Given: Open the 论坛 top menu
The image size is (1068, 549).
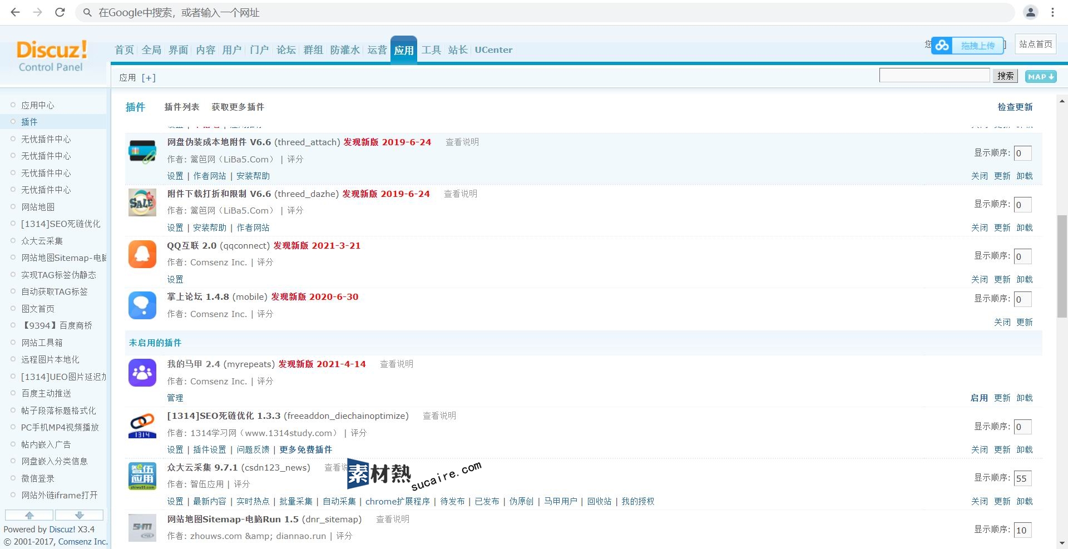Looking at the screenshot, I should (286, 50).
